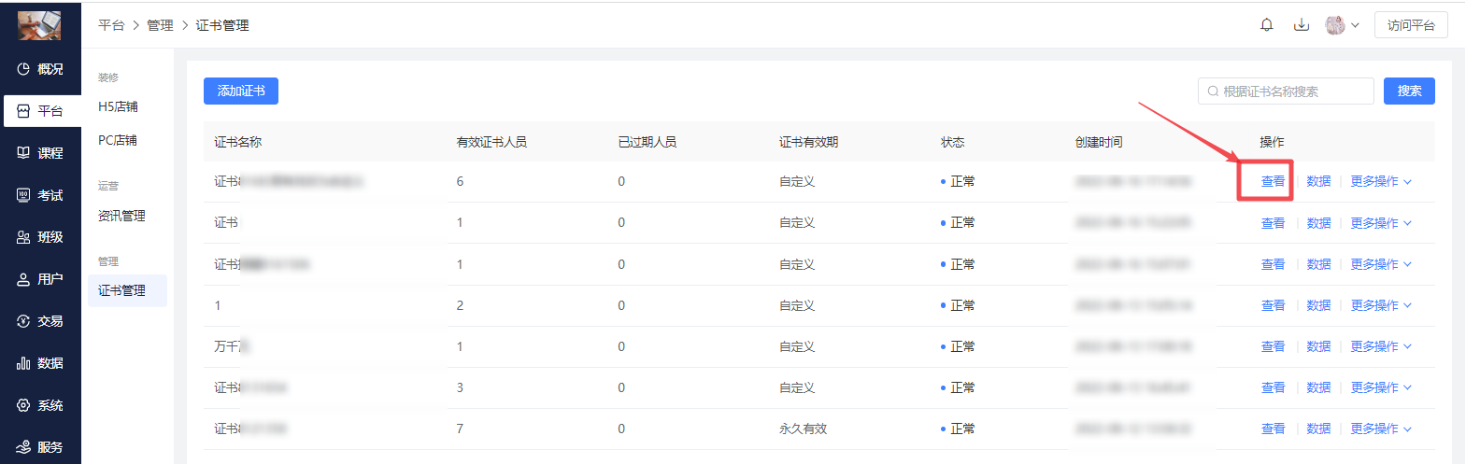Click the 证书有效期 column header
This screenshot has height=464, width=1466.
[x=808, y=142]
